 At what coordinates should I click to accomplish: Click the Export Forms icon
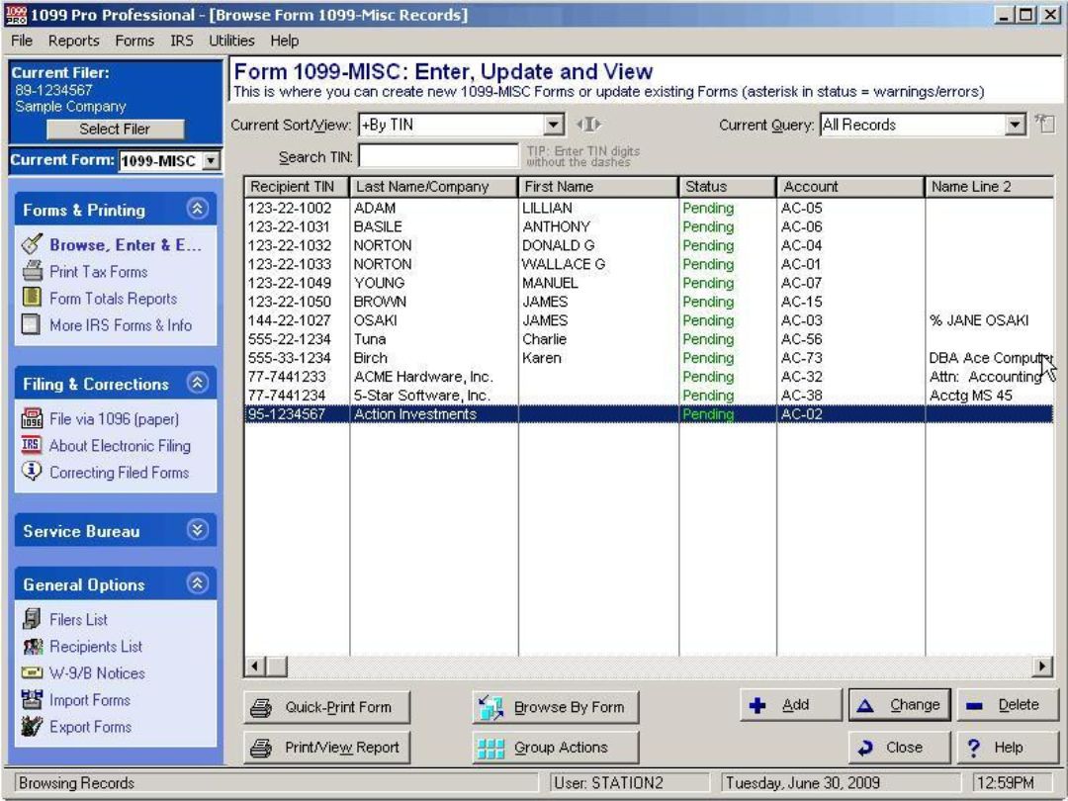[32, 726]
